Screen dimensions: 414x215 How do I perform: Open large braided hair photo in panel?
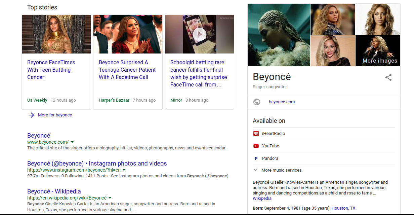[x=279, y=35]
